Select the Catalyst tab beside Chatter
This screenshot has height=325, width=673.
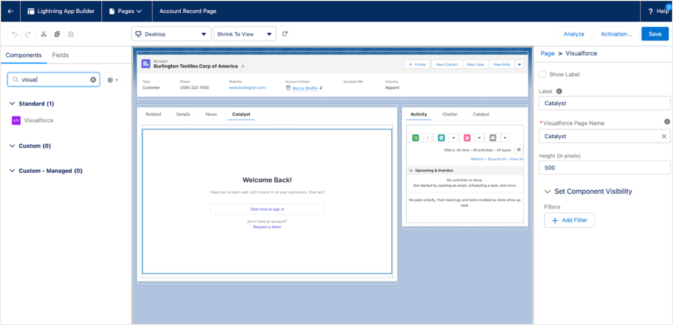click(x=481, y=114)
